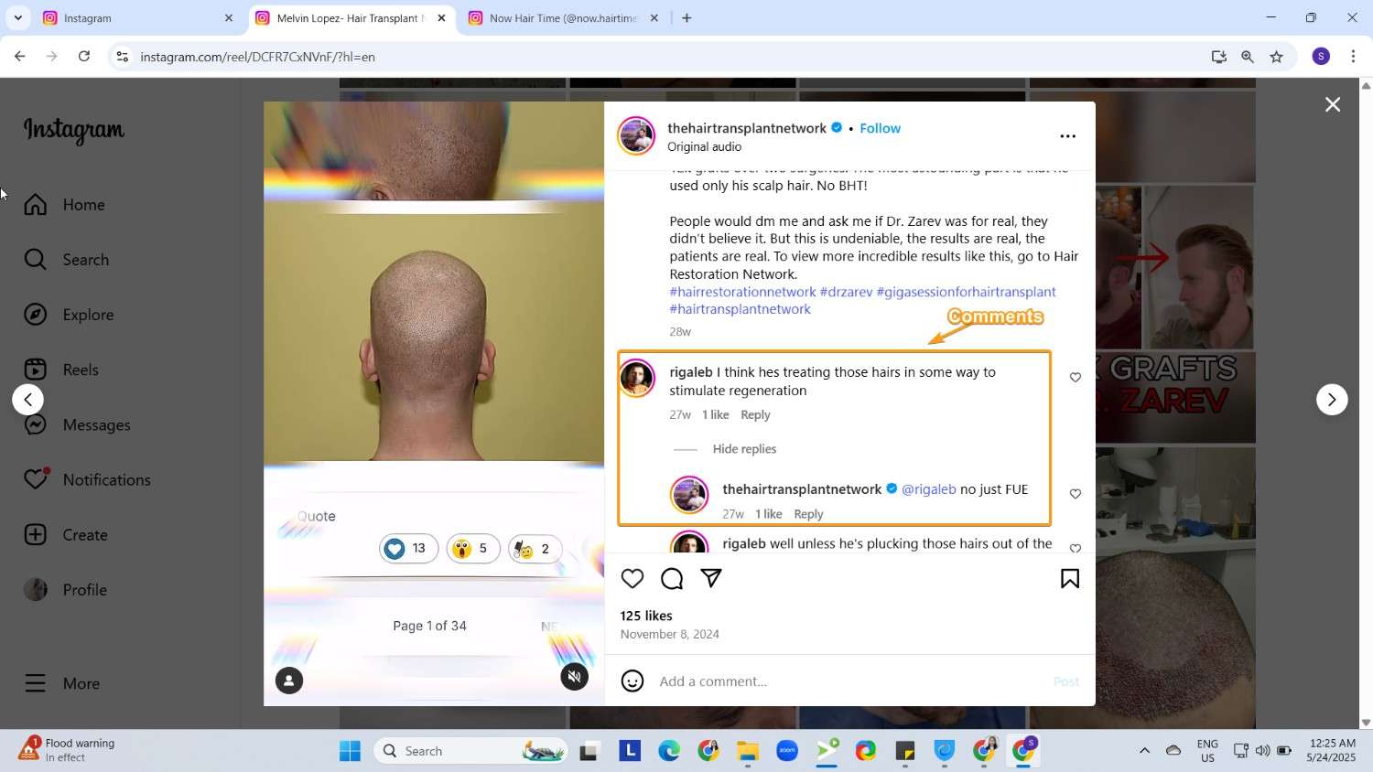
Task: Open Notifications from the sidebar
Action: point(107,479)
